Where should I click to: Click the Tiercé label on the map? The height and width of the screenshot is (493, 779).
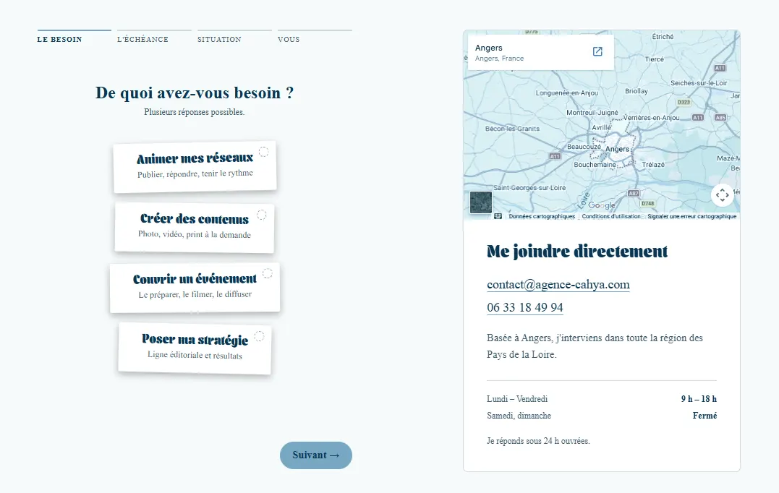pos(655,59)
